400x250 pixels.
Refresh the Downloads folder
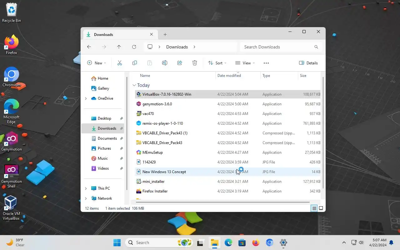pos(134,47)
